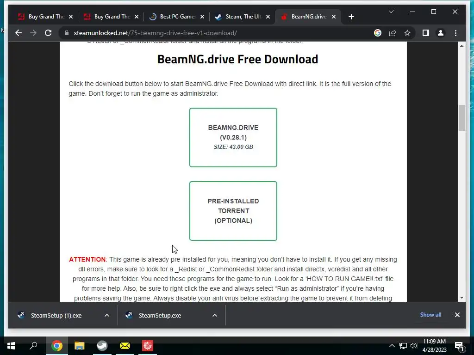474x355 pixels.
Task: Click the Google icon in address bar
Action: point(378,33)
